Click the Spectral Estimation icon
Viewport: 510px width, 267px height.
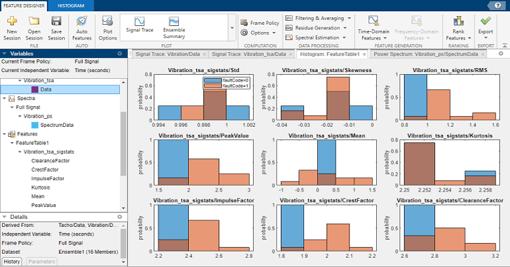coord(289,37)
